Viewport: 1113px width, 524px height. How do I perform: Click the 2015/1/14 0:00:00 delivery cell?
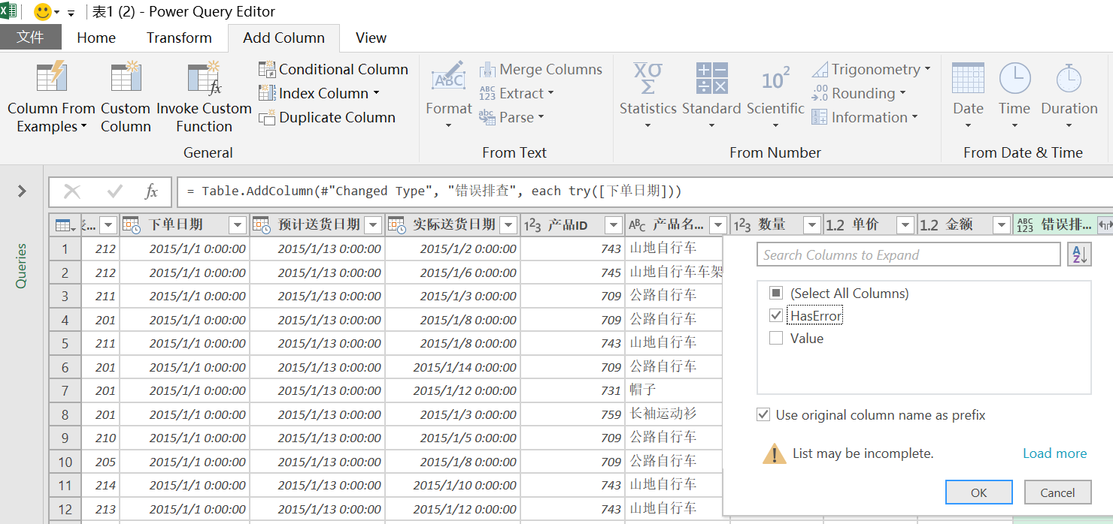point(452,367)
